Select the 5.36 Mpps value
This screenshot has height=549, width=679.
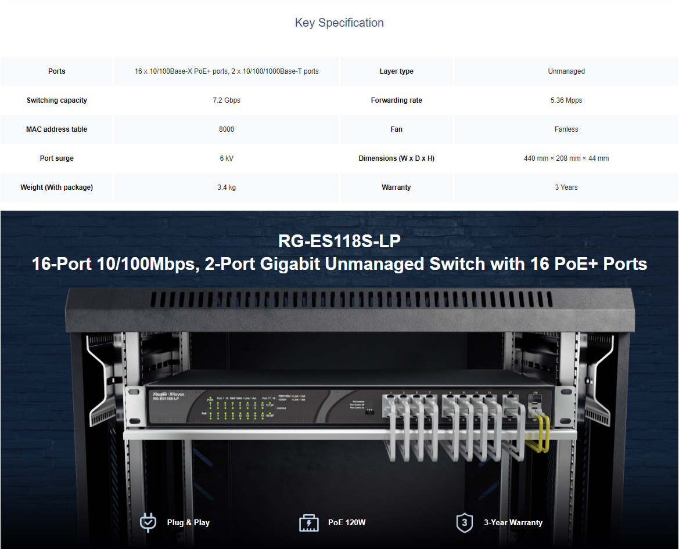(566, 100)
